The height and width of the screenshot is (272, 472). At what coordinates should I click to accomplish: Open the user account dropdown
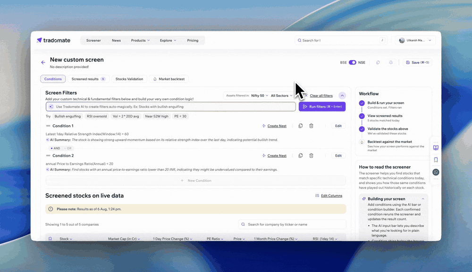tap(415, 40)
